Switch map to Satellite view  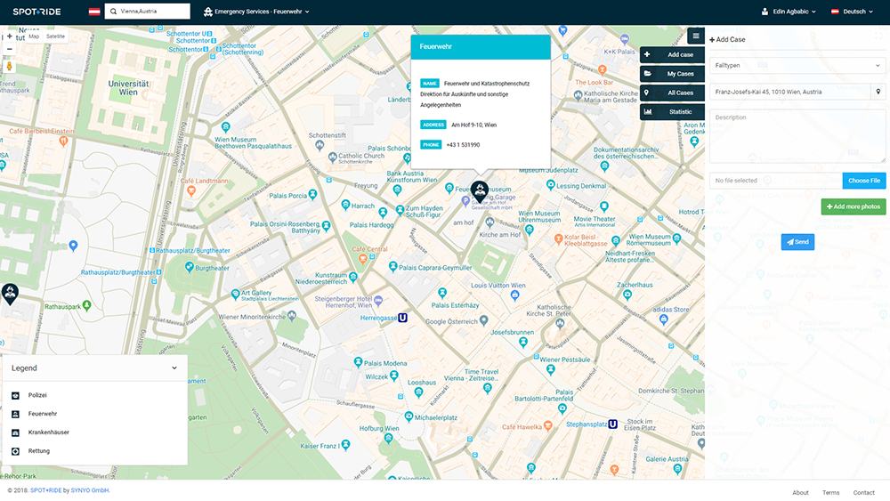pos(55,36)
